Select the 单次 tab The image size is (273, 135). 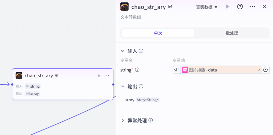pos(158,33)
